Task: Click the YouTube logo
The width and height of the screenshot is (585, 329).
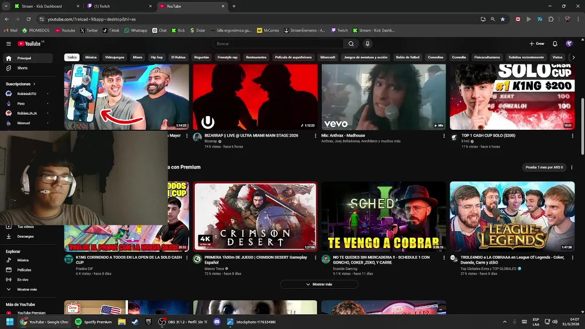Action: click(29, 44)
